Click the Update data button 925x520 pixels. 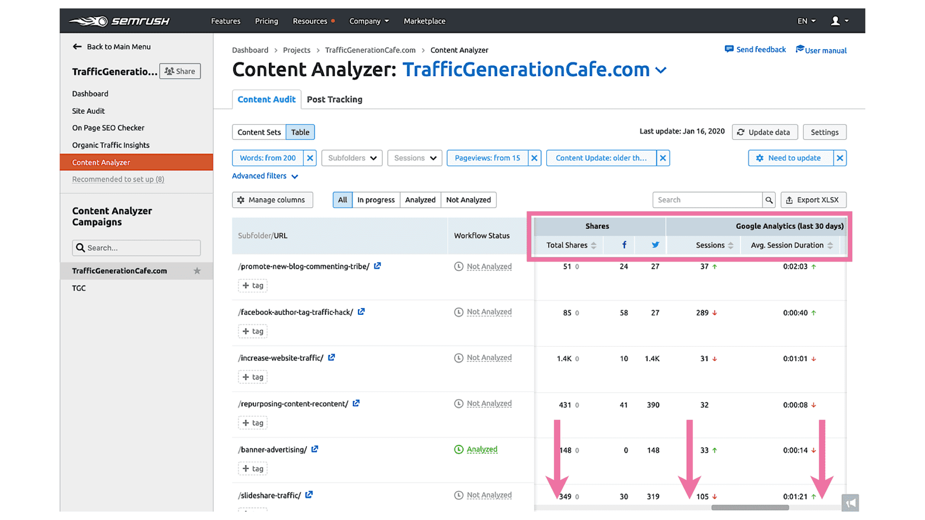coord(764,132)
